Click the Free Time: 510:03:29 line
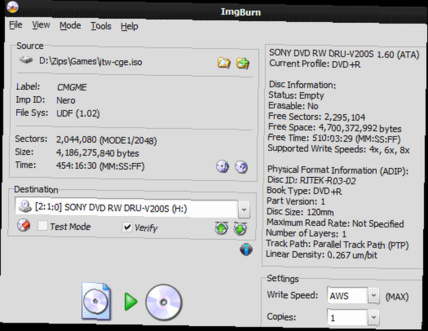 pyautogui.click(x=334, y=138)
